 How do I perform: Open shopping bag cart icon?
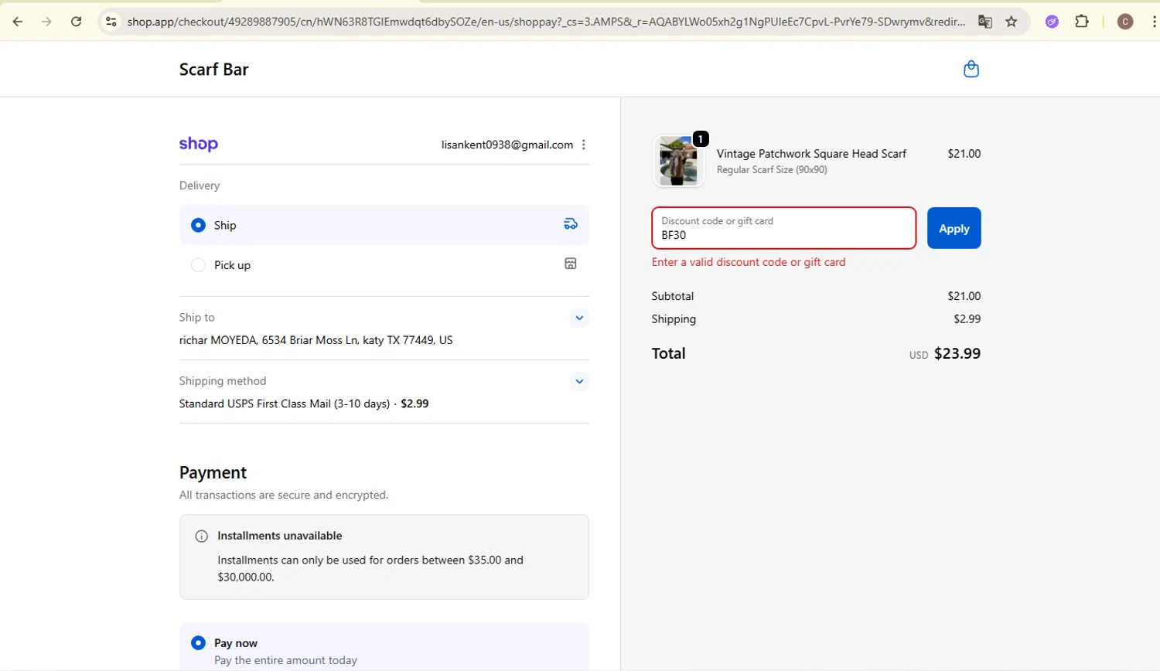pos(971,70)
